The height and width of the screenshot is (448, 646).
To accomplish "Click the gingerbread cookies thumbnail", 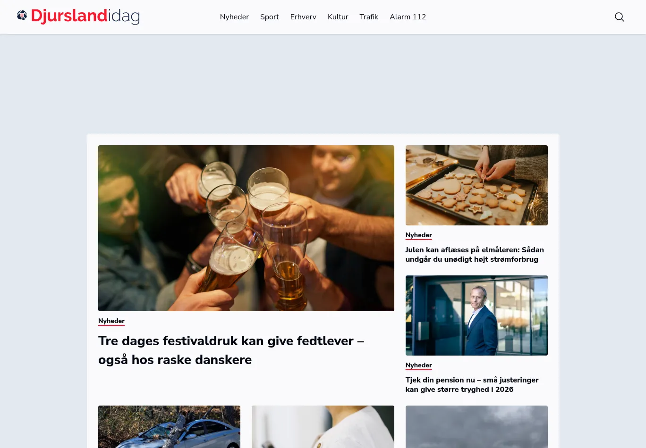I will coord(476,185).
